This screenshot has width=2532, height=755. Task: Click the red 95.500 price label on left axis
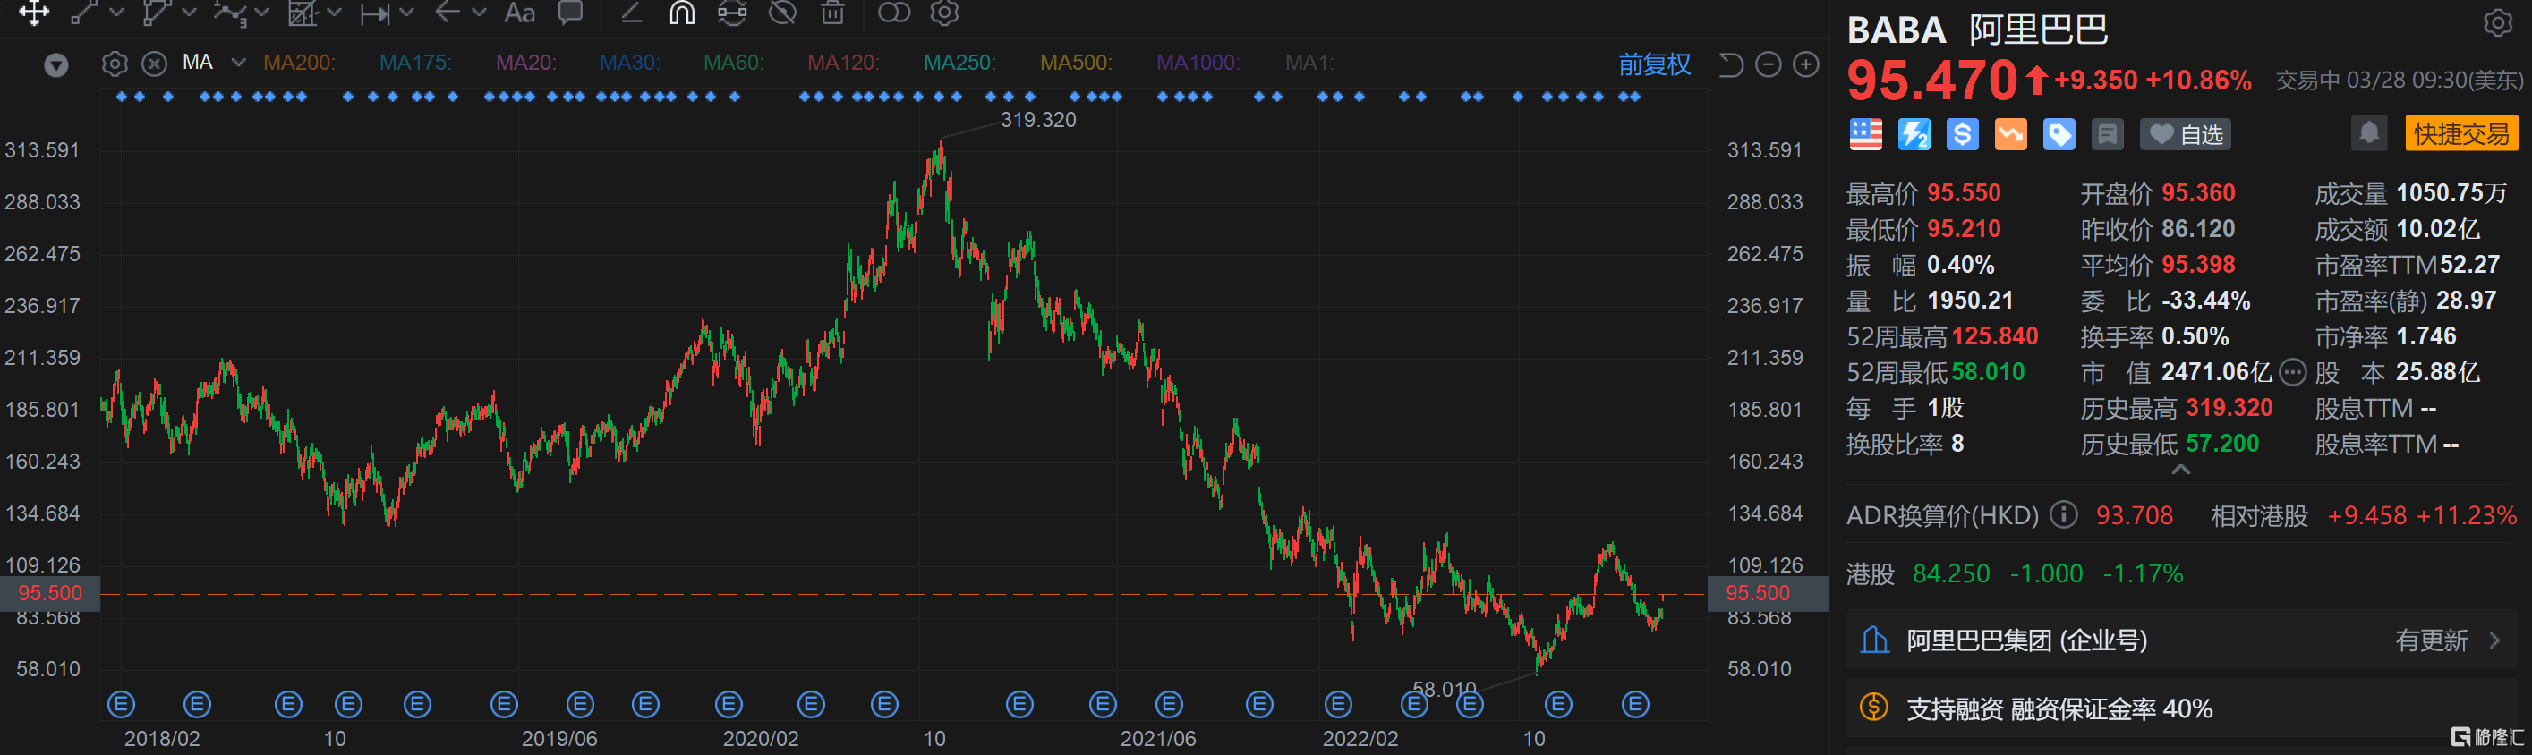pyautogui.click(x=50, y=593)
